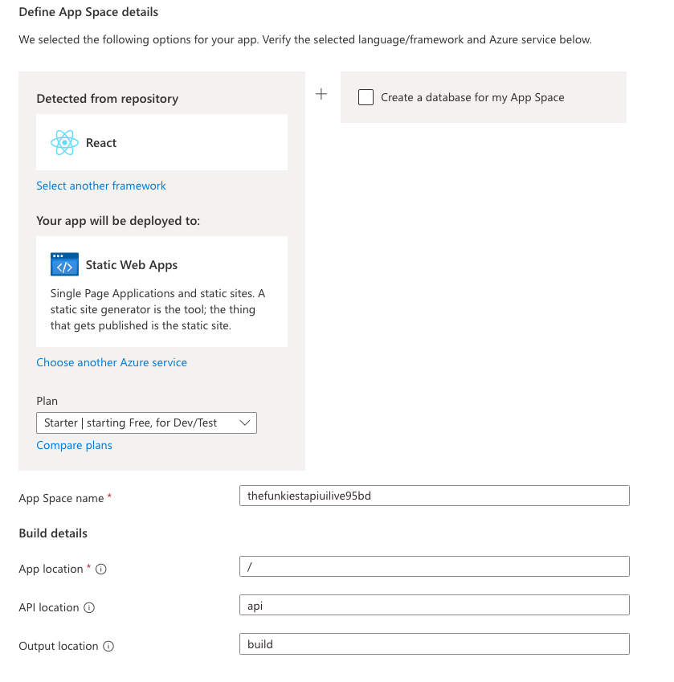Open the Plan dropdown
674x682 pixels.
point(146,423)
